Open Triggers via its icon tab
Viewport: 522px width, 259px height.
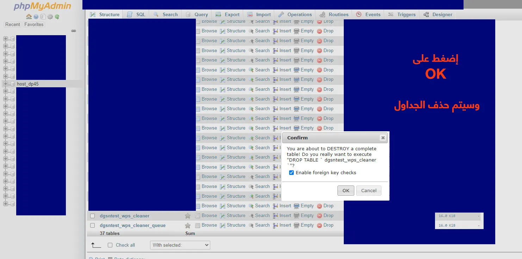click(391, 14)
